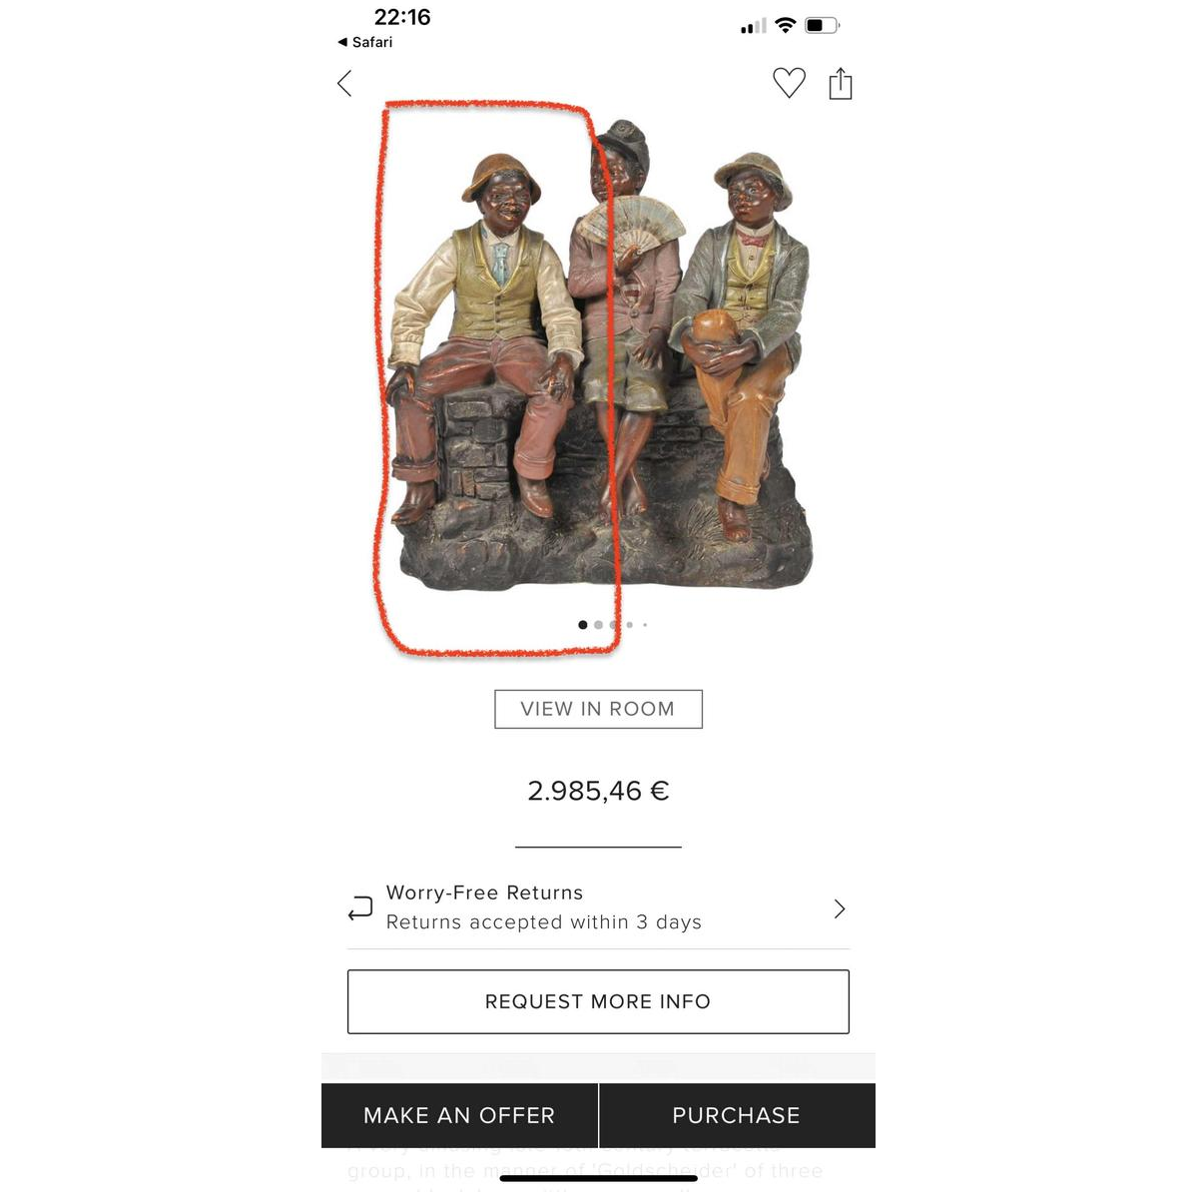Click the returns arrow icon
1198x1198 pixels.
tap(359, 908)
